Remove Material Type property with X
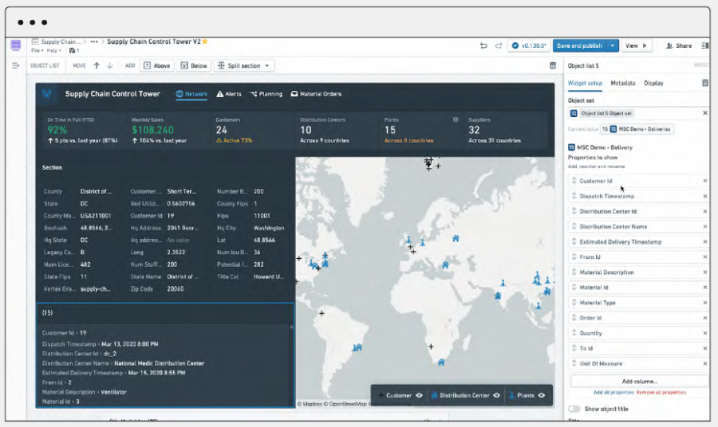 pyautogui.click(x=705, y=303)
